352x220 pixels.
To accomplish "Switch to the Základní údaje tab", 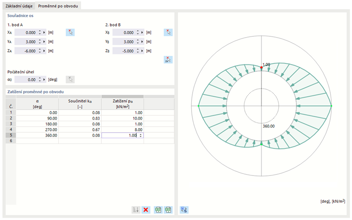I will [19, 6].
